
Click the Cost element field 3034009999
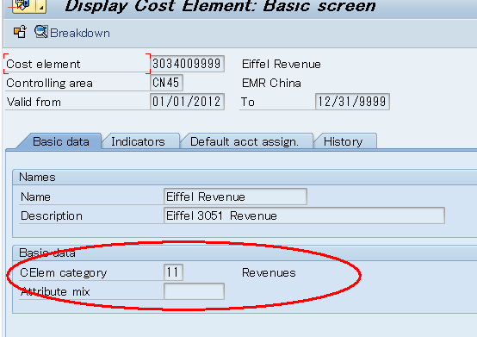188,64
